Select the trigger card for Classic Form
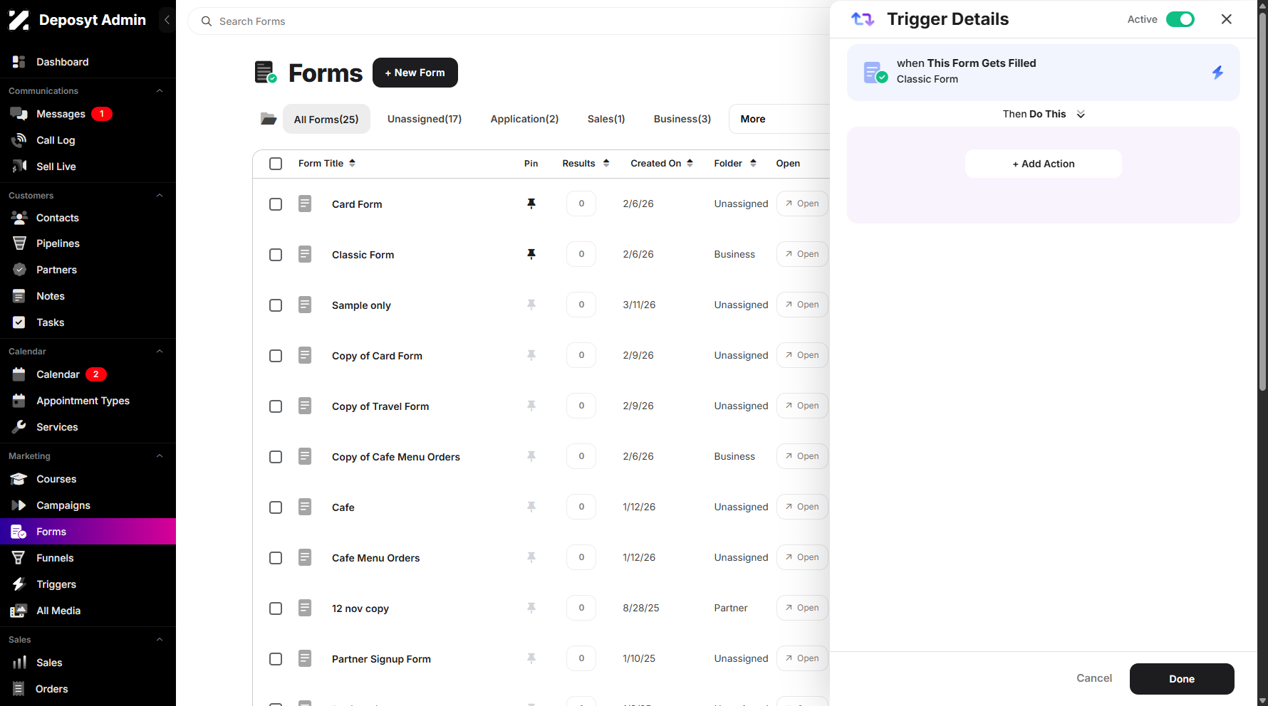 click(x=1044, y=73)
